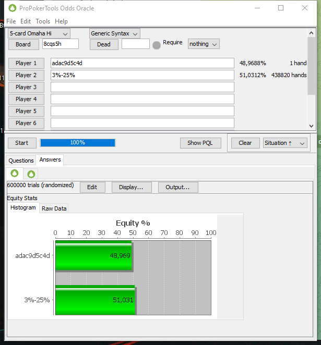Screen dimensions: 321x345
Task: Click the Dead cards input field
Action: coord(136,44)
